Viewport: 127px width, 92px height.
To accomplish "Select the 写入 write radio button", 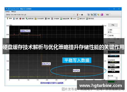I will click(108, 32).
